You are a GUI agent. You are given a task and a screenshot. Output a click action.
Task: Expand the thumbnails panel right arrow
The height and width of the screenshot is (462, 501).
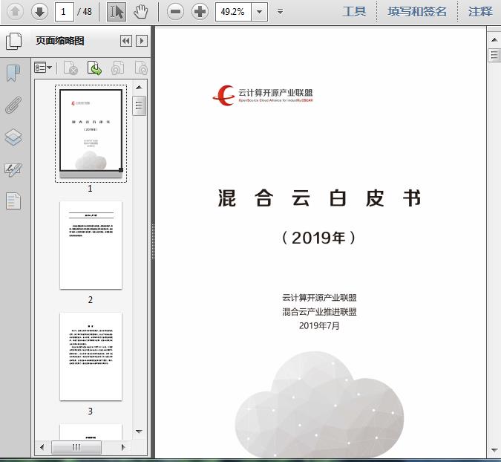click(142, 41)
